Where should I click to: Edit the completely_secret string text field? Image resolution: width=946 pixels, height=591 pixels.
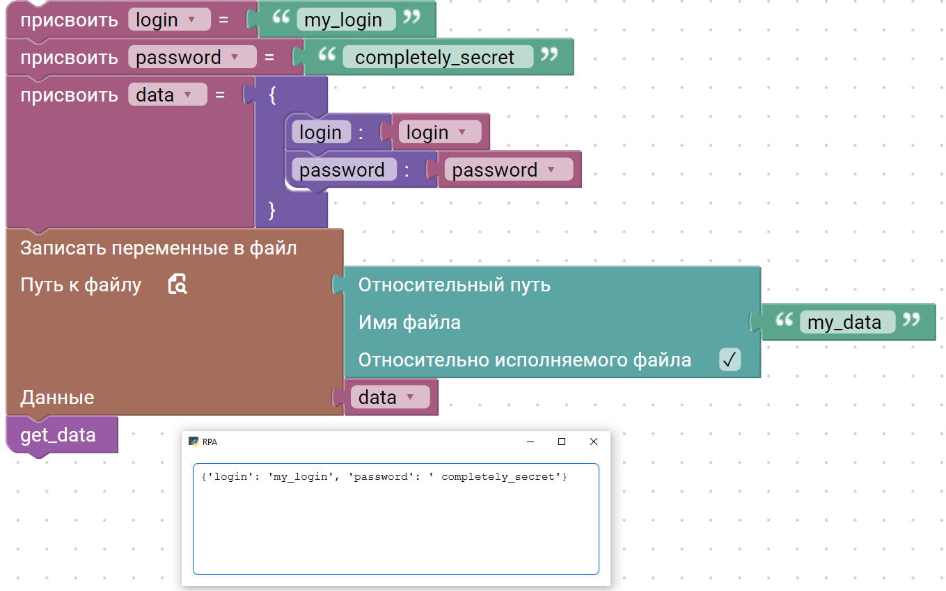[436, 57]
